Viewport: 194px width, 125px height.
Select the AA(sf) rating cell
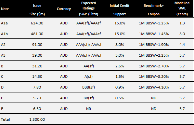89,66
